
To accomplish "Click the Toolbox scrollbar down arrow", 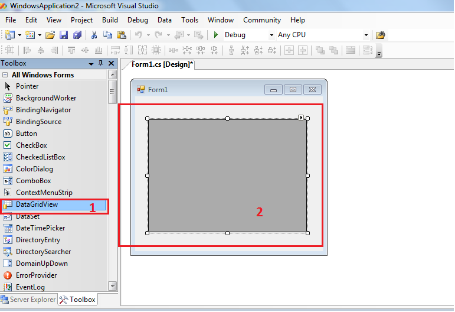I will tap(112, 286).
